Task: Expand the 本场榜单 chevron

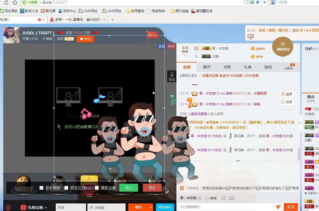Action: coord(185,55)
